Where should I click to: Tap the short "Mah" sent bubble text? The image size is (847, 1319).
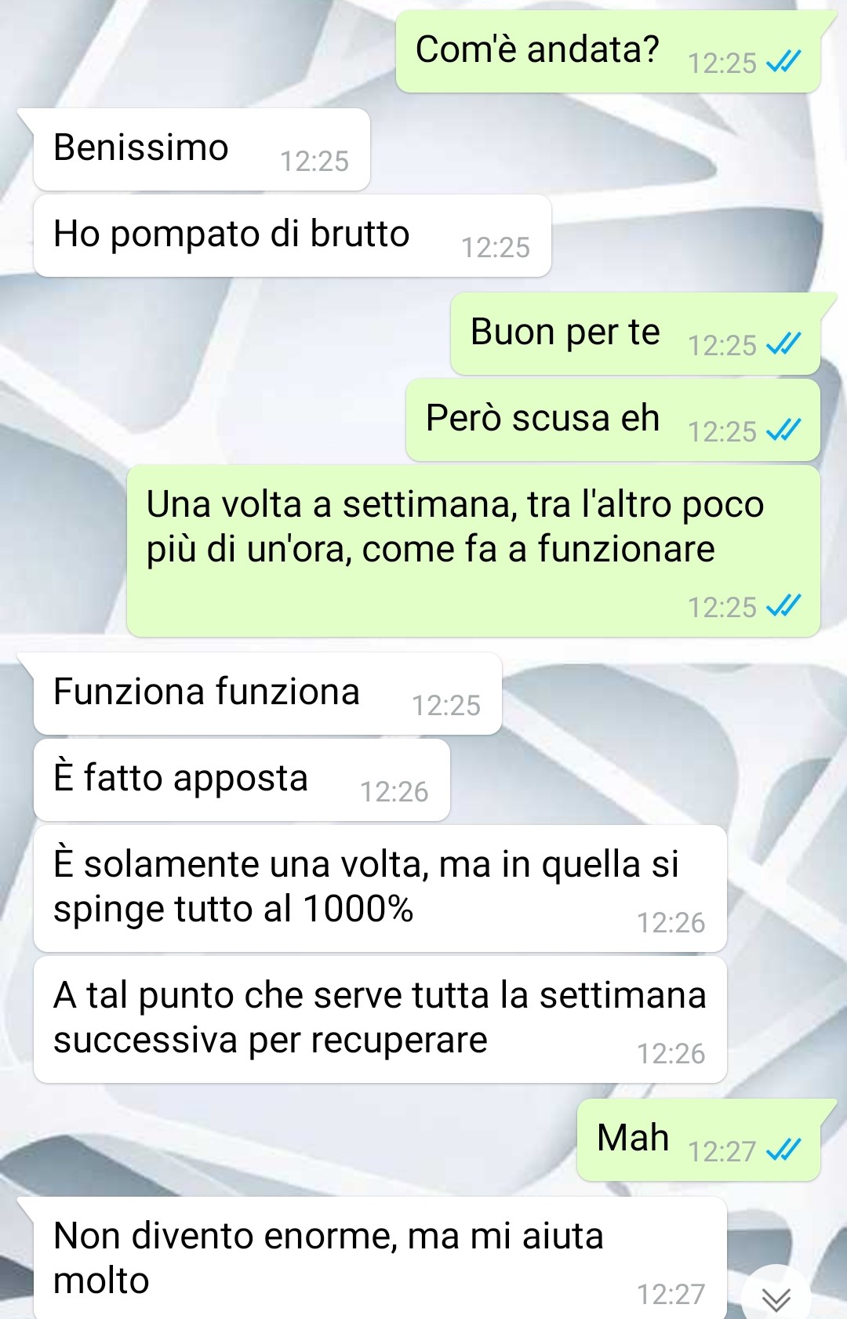tap(633, 1138)
